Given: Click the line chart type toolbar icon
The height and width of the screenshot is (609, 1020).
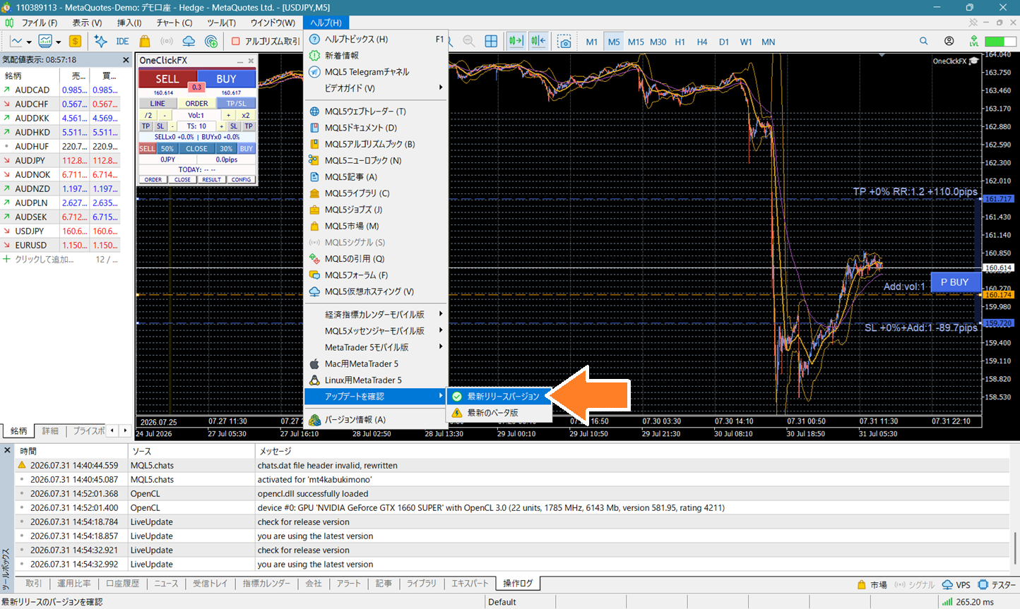Looking at the screenshot, I should 16,42.
